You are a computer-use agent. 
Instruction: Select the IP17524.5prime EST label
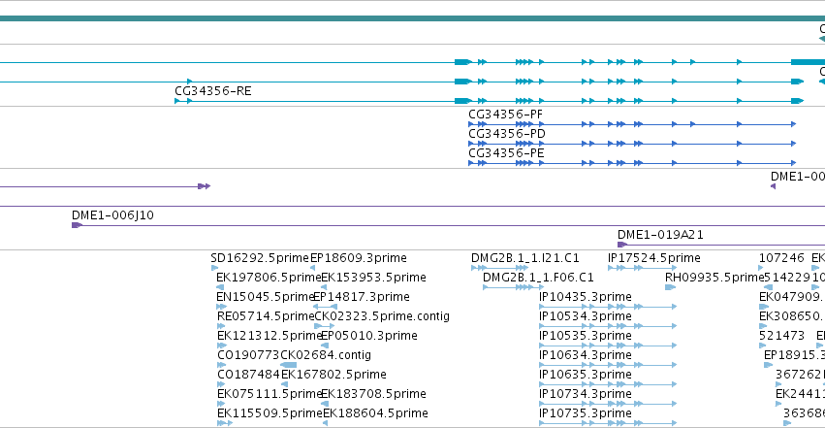654,258
